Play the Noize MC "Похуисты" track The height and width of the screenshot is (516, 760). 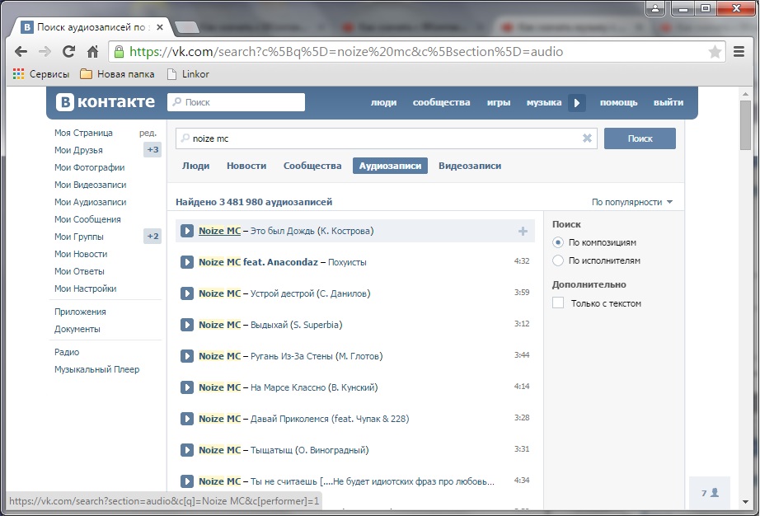pos(187,262)
